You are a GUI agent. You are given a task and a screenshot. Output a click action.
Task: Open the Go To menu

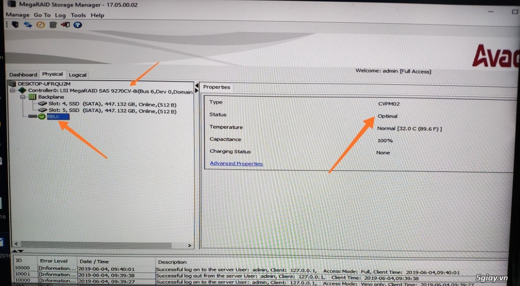[42, 15]
